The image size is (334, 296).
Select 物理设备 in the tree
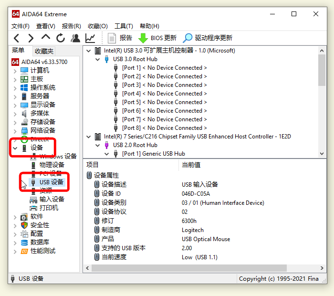click(52, 165)
